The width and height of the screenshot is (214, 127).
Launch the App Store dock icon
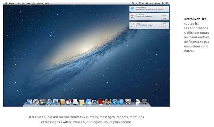click(121, 102)
